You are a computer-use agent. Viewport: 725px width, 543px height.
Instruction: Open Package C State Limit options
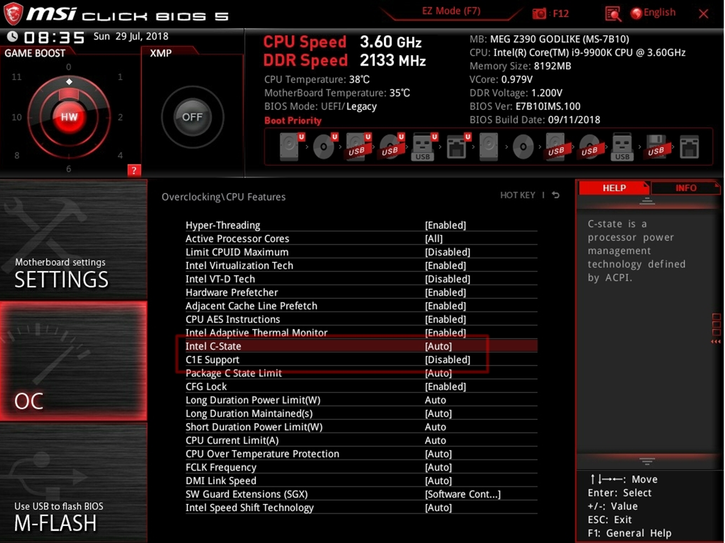click(x=361, y=373)
